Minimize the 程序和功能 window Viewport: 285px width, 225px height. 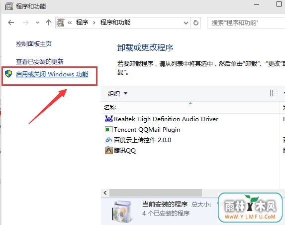[257, 4]
